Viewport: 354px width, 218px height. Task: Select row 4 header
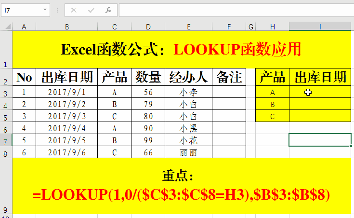pos(6,104)
